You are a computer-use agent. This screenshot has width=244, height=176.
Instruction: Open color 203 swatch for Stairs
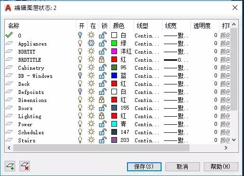coord(114,140)
